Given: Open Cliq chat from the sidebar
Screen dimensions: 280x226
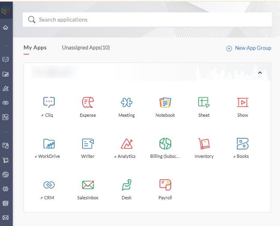Looking at the screenshot, I should tap(6, 60).
